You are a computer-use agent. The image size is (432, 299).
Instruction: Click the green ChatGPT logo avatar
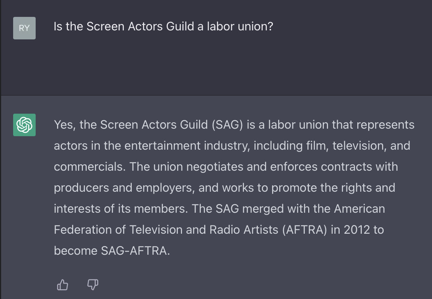point(24,125)
